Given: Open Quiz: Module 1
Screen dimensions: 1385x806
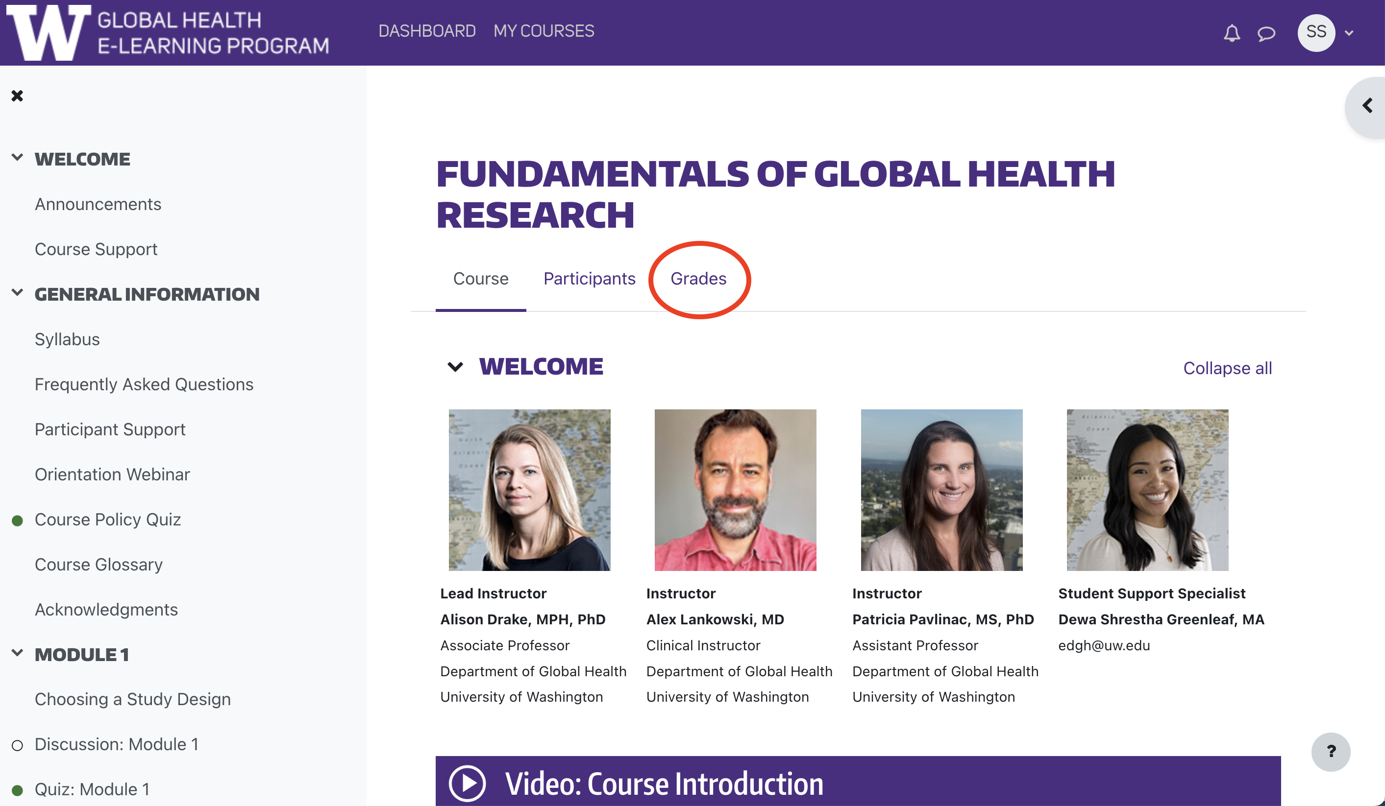Looking at the screenshot, I should coord(92,789).
